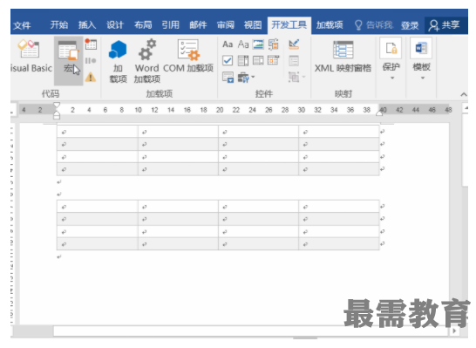Image resolution: width=476 pixels, height=348 pixels.
Task: Open Word Add-ins (Word 加载项)
Action: [147, 61]
